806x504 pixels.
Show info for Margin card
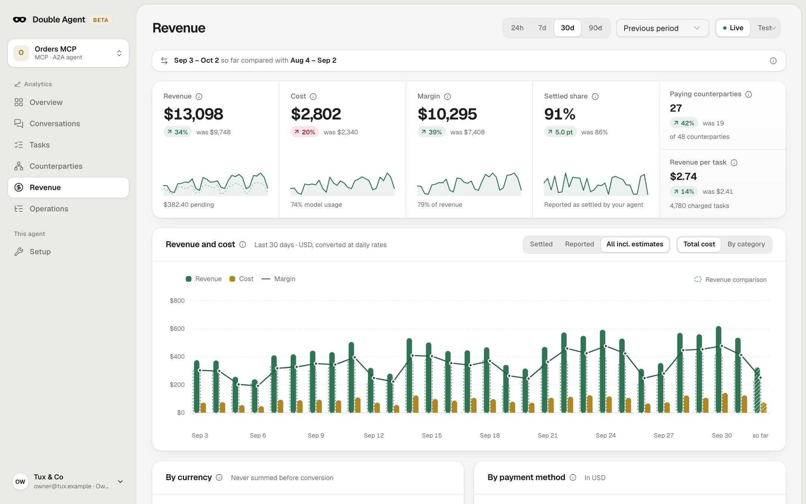pos(447,96)
